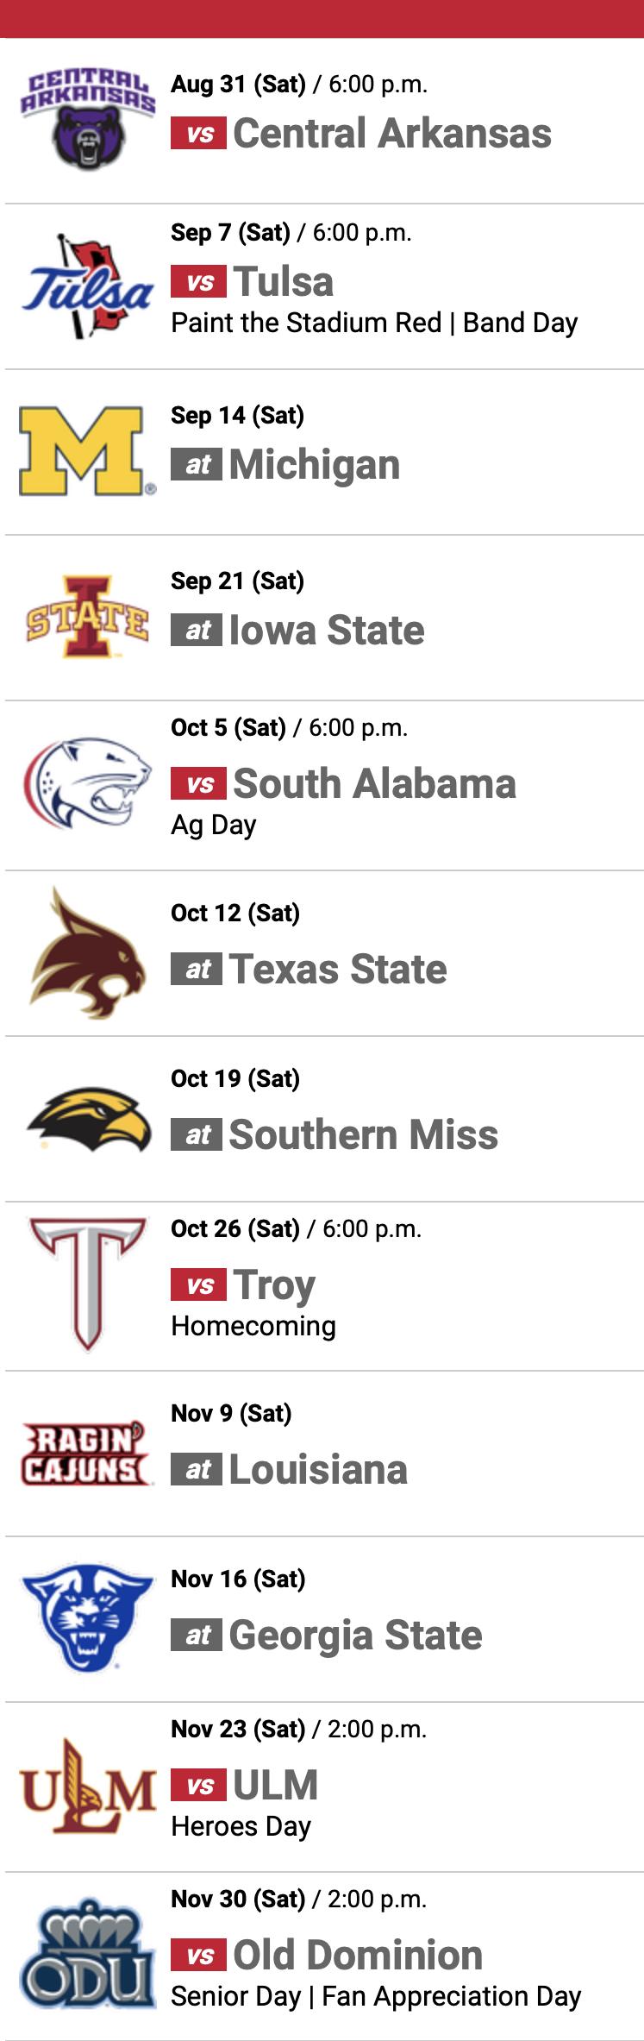This screenshot has height=2041, width=644.
Task: Open the Troy Homecoming game name
Action: (x=273, y=1284)
